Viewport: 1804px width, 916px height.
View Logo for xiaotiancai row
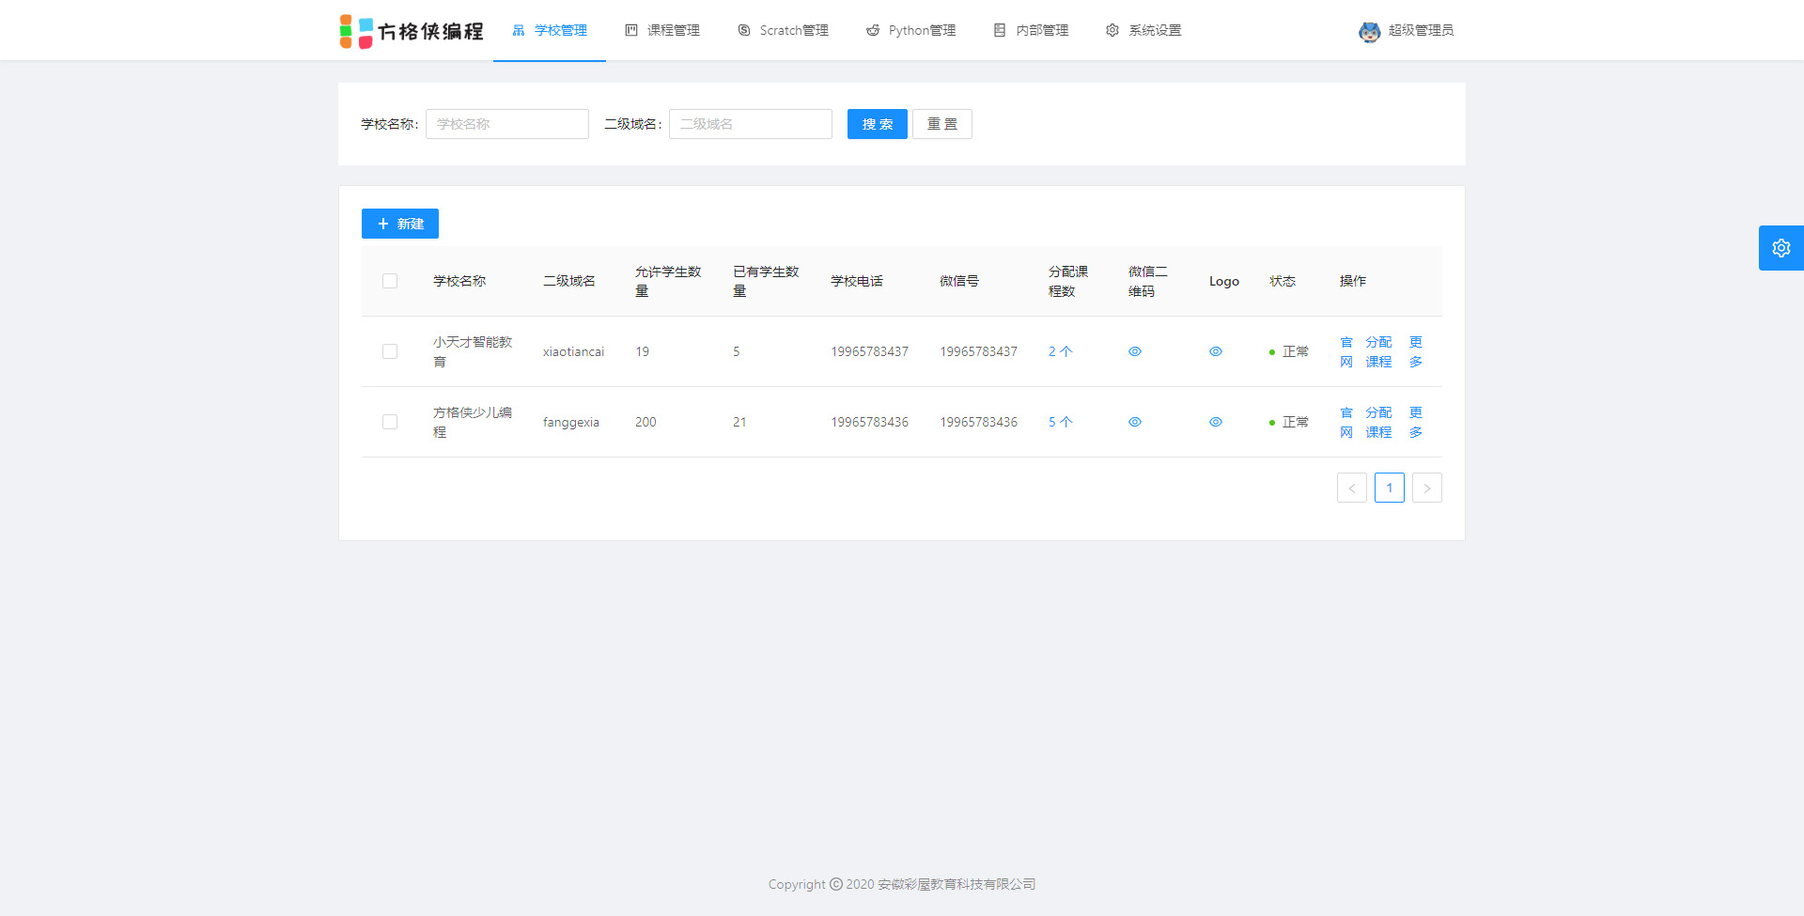tap(1216, 351)
